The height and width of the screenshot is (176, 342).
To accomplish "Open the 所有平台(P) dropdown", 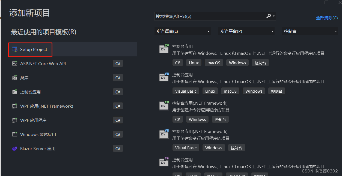I will (246, 31).
